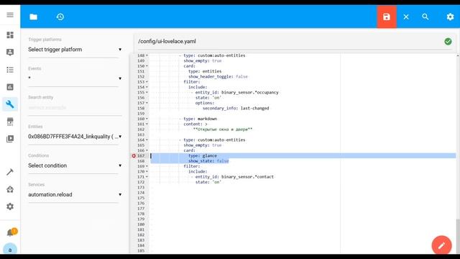Open the Select condition dropdown
The height and width of the screenshot is (259, 460).
point(75,165)
